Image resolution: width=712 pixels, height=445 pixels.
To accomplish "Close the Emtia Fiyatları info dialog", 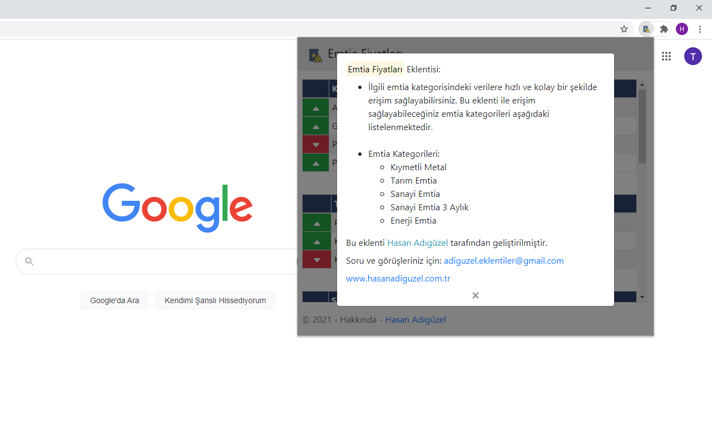I will 476,295.
